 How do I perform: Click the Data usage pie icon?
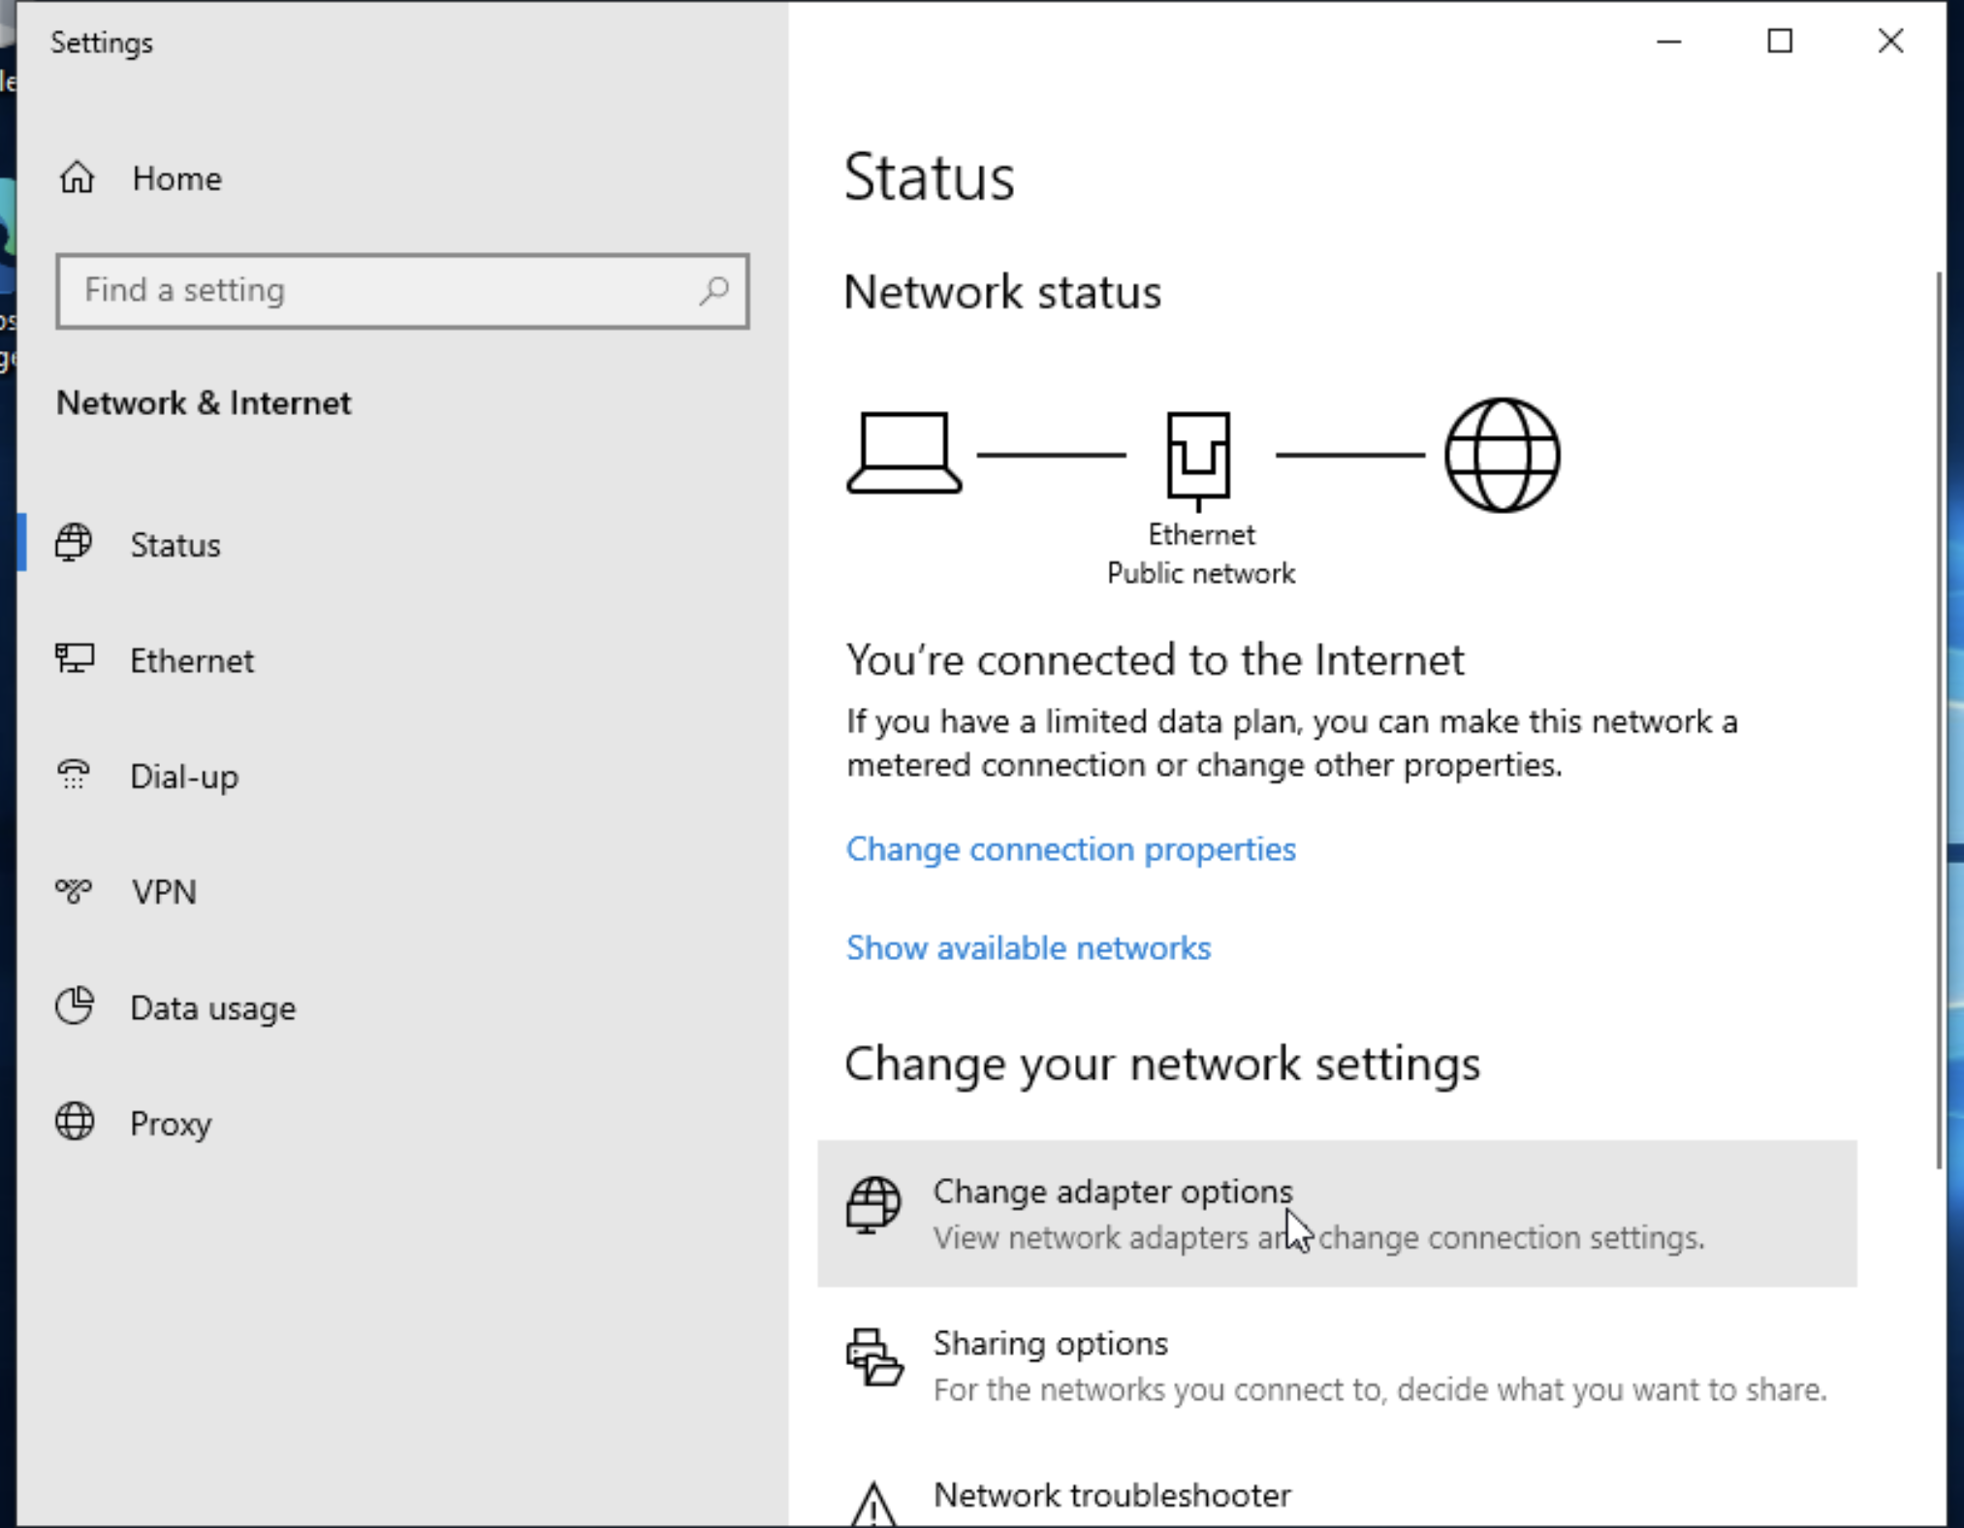tap(74, 1006)
